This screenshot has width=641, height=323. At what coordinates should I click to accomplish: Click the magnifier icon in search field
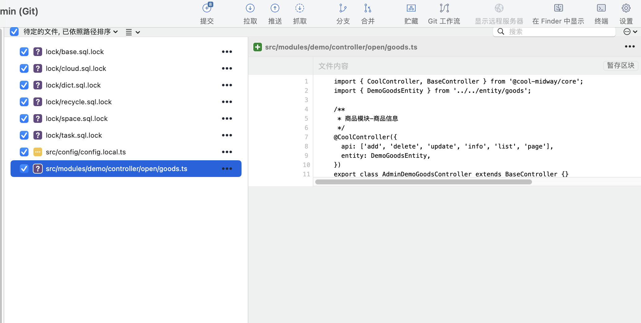coord(501,32)
